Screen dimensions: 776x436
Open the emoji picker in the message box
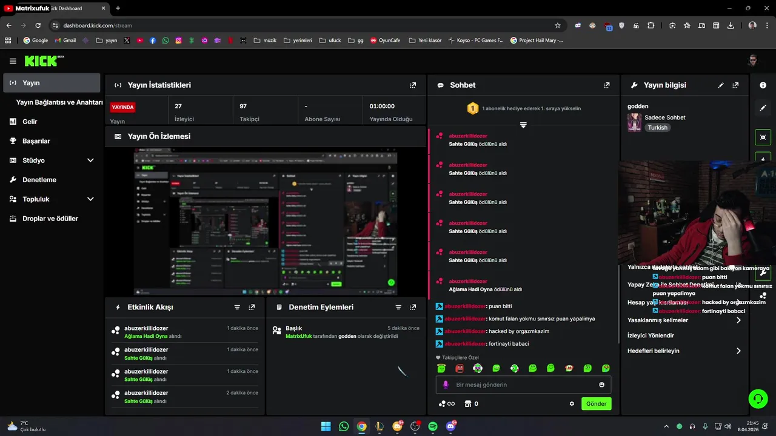(601, 385)
